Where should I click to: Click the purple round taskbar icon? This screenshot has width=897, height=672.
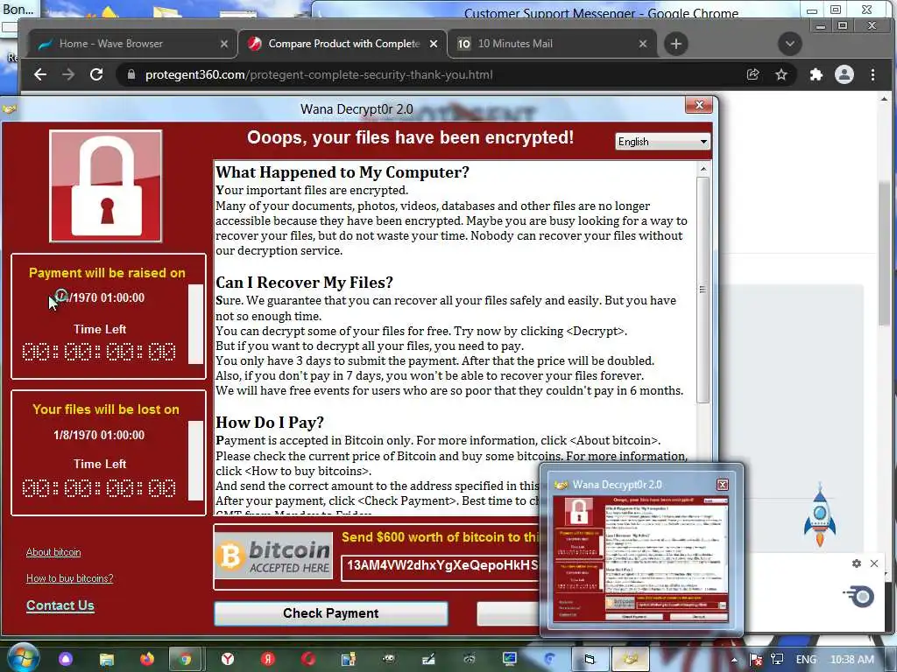coord(65,659)
